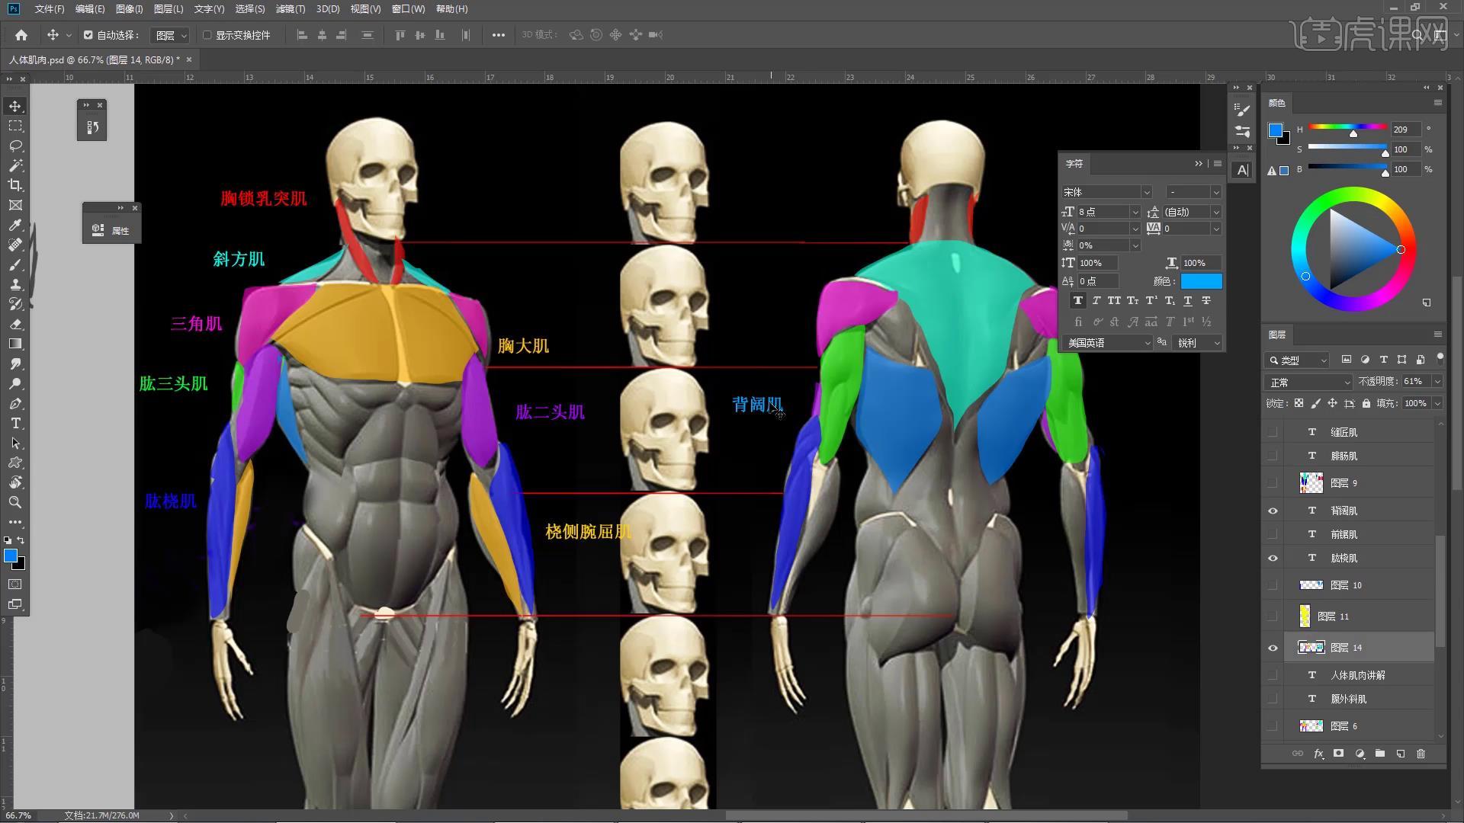Select the Move tool in toolbox
This screenshot has height=823, width=1464.
15,106
